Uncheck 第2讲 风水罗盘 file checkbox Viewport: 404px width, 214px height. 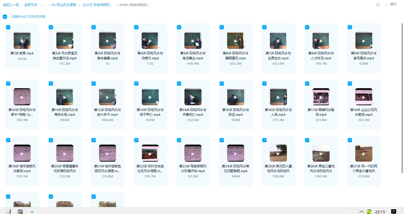(51, 27)
